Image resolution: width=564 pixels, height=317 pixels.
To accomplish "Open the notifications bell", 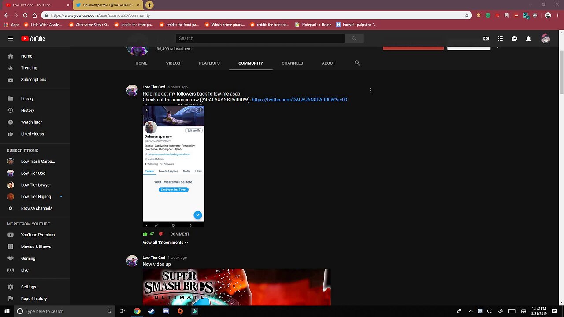I will click(x=528, y=38).
